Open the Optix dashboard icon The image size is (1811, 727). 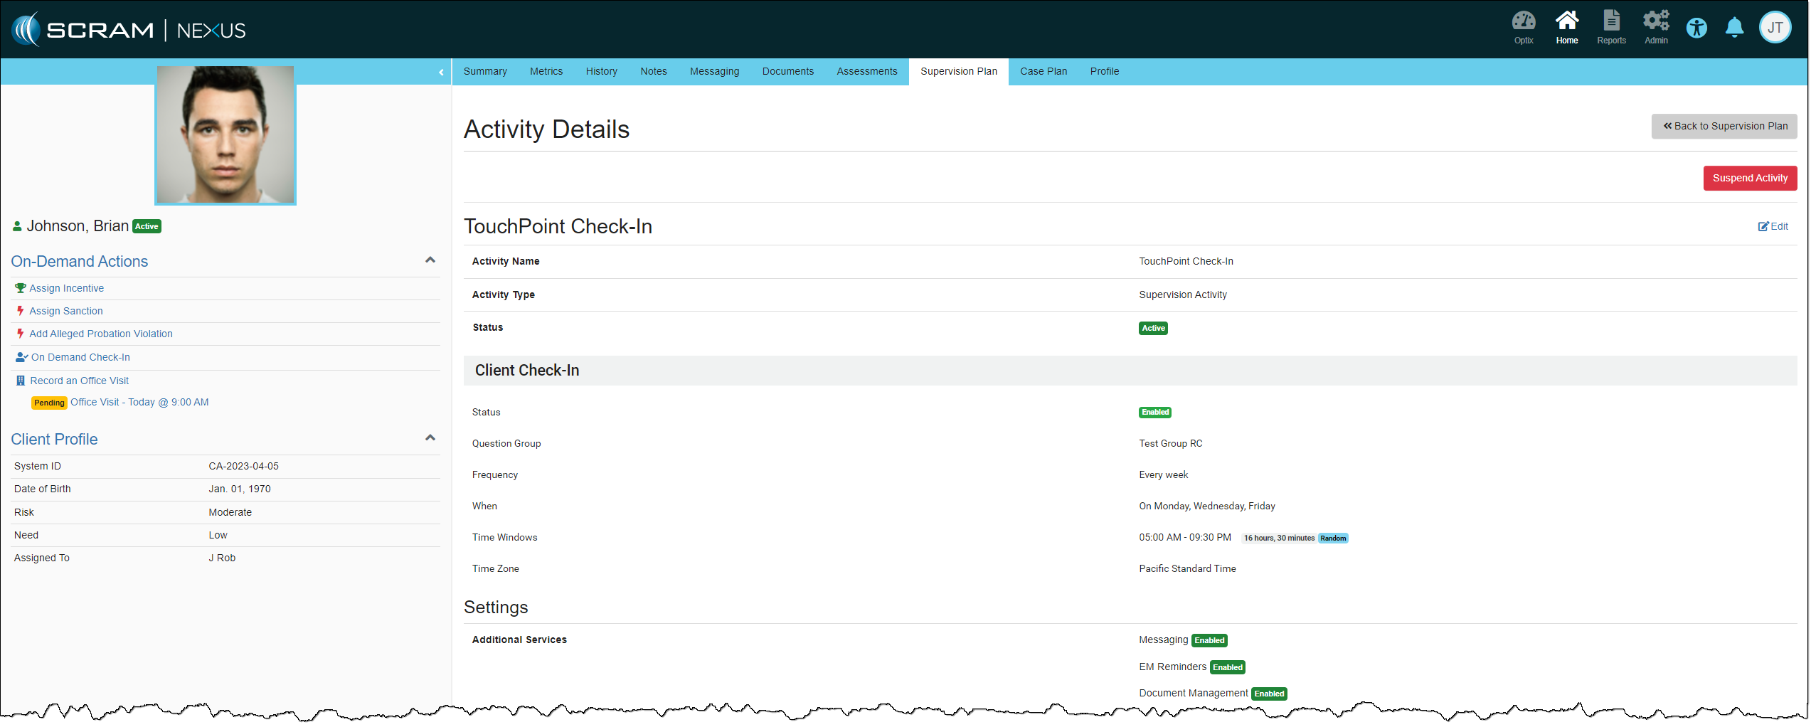click(1523, 28)
